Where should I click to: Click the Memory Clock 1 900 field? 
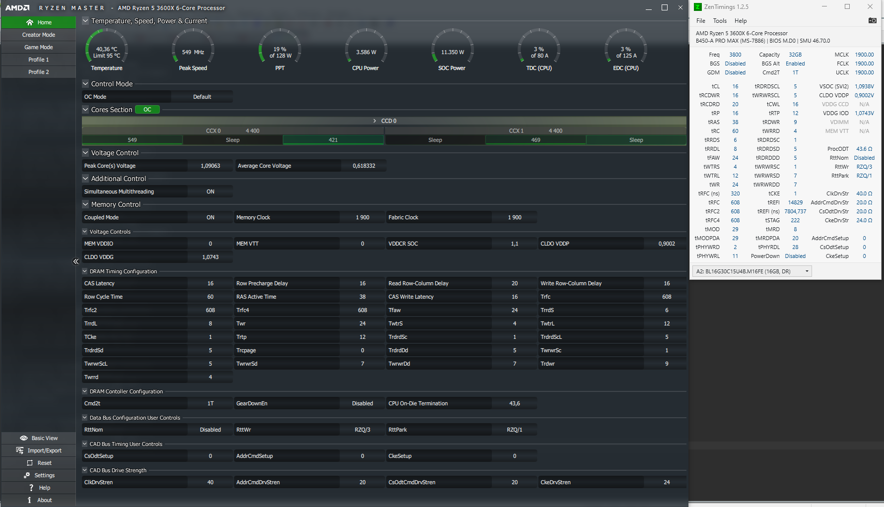(362, 217)
